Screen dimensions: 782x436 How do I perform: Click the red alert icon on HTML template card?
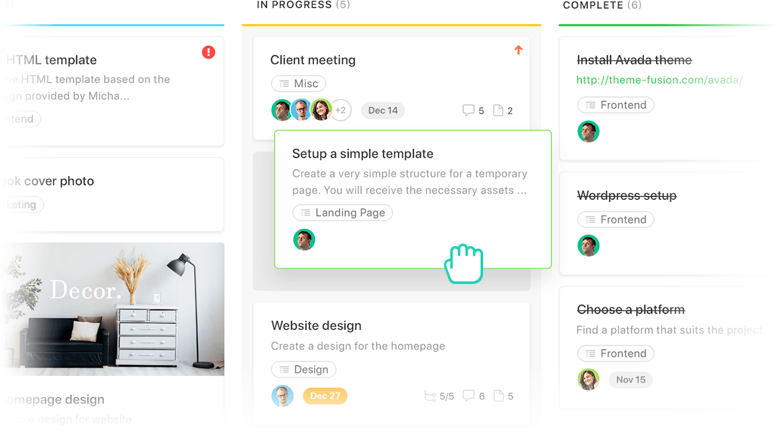tap(209, 52)
